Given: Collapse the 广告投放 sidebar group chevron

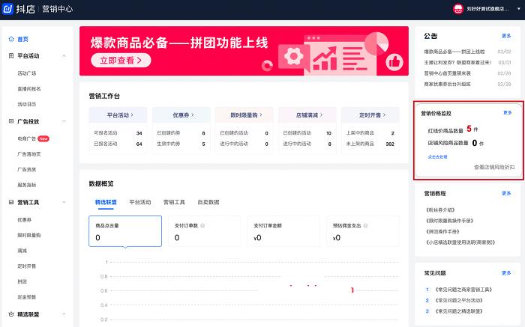Looking at the screenshot, I should pyautogui.click(x=64, y=120).
